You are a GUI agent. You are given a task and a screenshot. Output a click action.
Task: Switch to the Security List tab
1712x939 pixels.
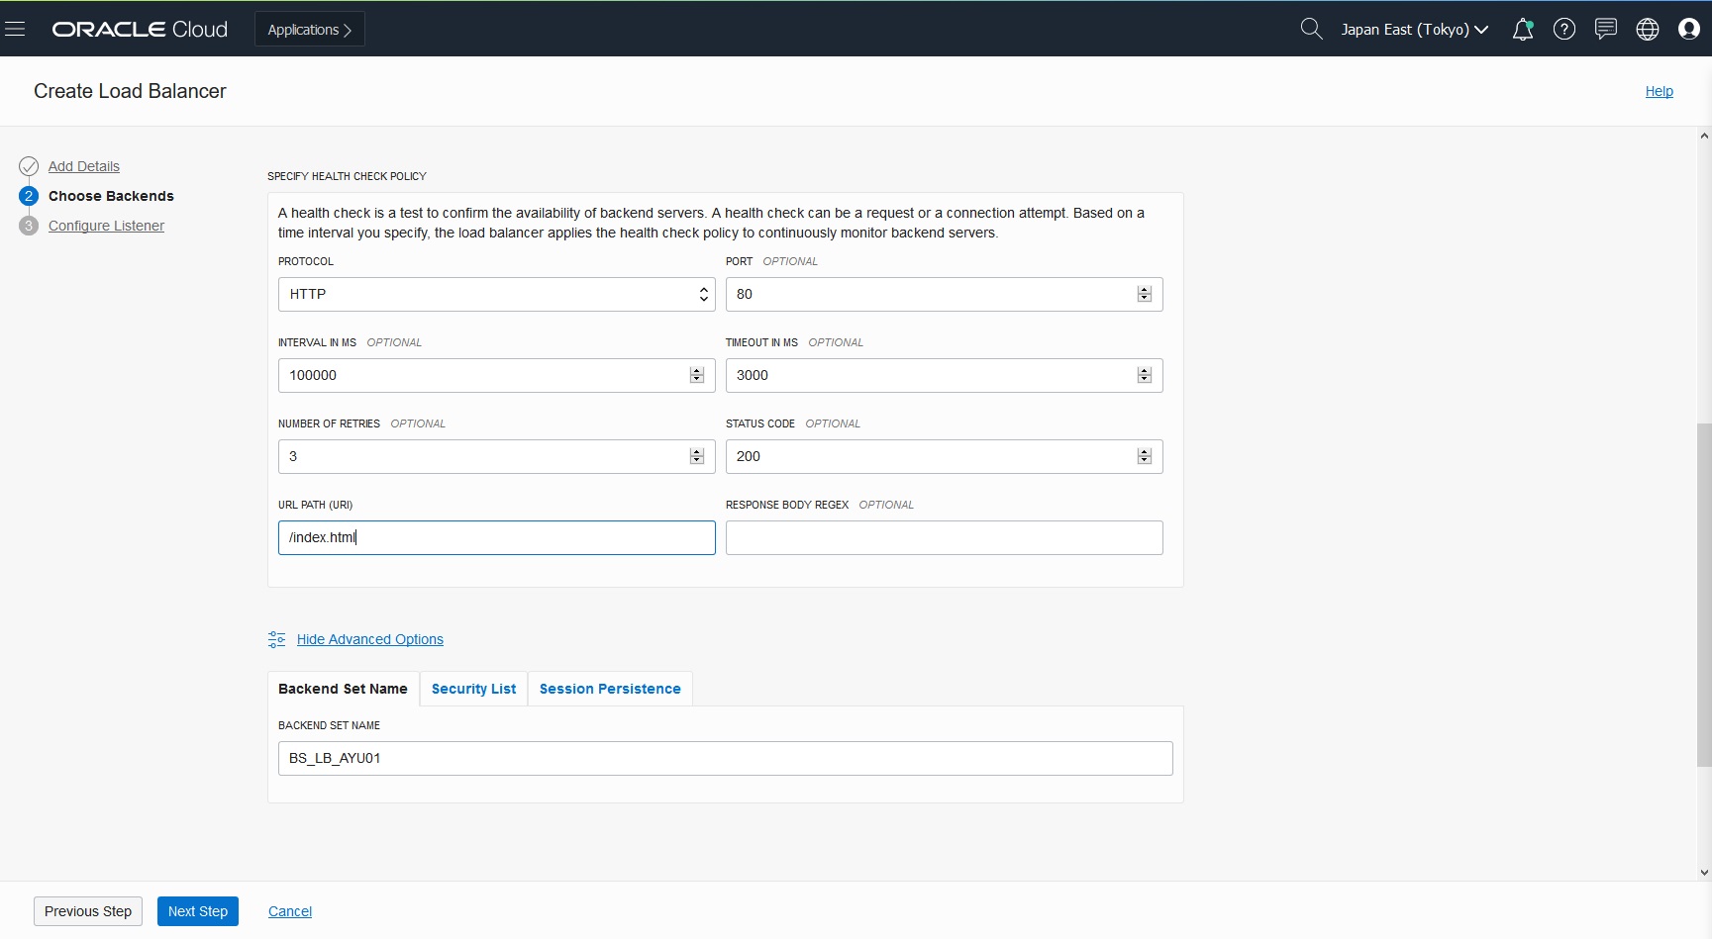(x=473, y=689)
